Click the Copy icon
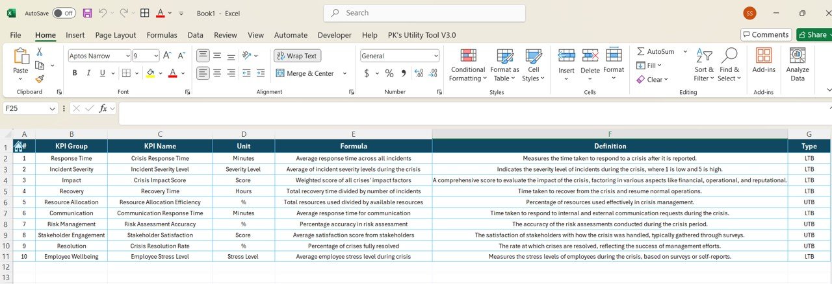This screenshot has width=832, height=284. tap(40, 65)
